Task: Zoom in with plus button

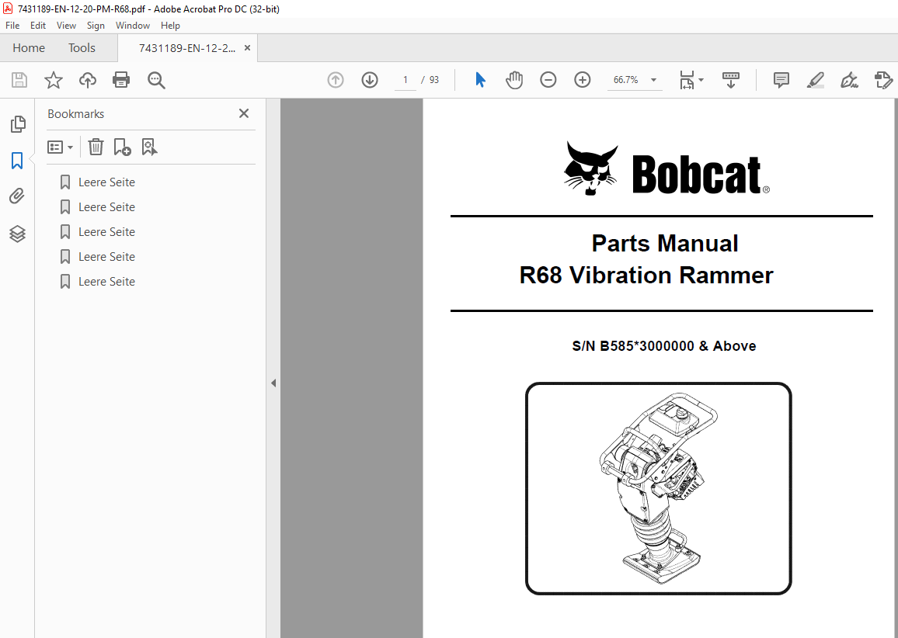Action: point(583,80)
